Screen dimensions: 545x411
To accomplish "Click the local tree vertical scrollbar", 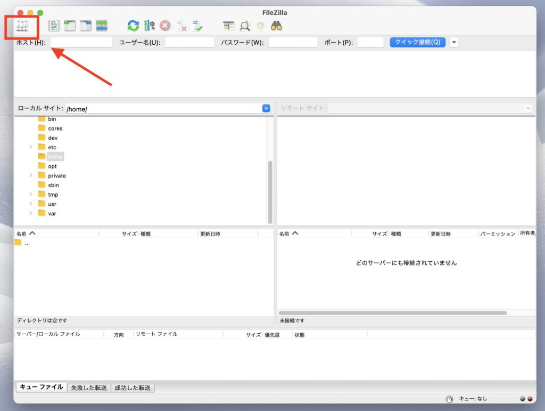I will click(x=270, y=192).
